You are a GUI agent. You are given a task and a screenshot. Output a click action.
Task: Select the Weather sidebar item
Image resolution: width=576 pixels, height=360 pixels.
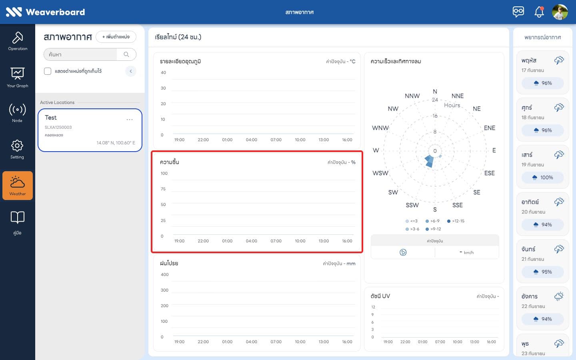click(18, 186)
